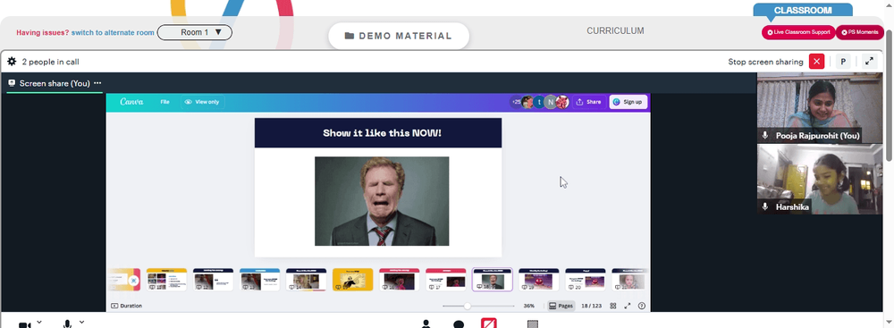Click Pooja Rajpurohit microphone indicator
Viewport: 894px width, 328px height.
tap(765, 136)
